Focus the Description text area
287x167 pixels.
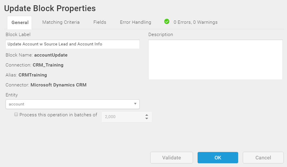click(216, 59)
